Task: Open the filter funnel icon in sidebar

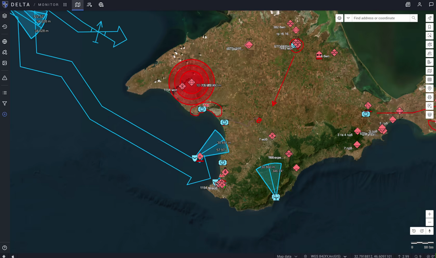Action: pyautogui.click(x=5, y=104)
